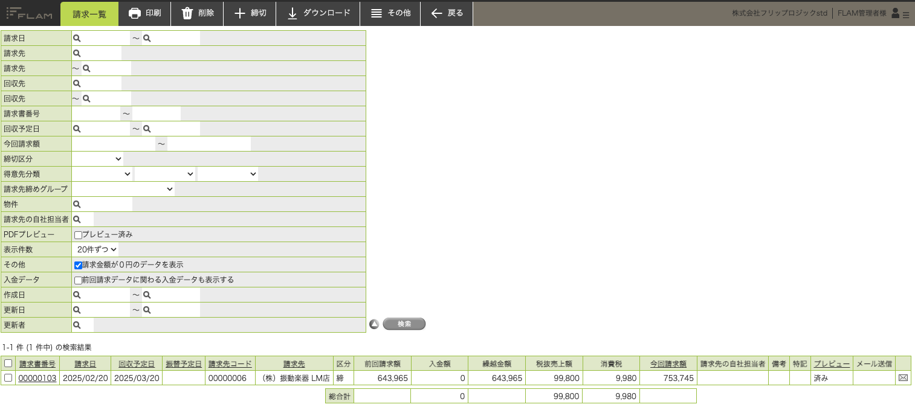Click mail envelope icon for invoice 00000103
The image size is (915, 407).
(x=904, y=378)
